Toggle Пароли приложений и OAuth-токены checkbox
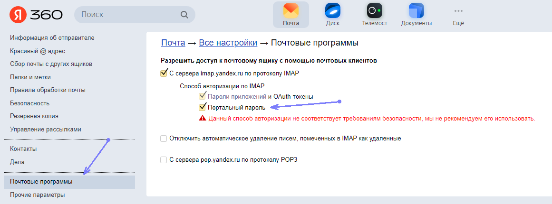This screenshot has height=204, width=552. click(x=202, y=96)
